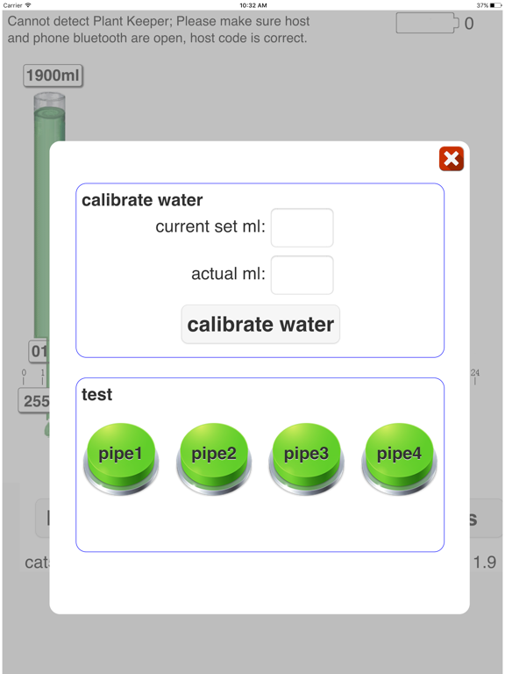The width and height of the screenshot is (505, 674).
Task: Tap the 1900ml volume label
Action: [x=53, y=75]
